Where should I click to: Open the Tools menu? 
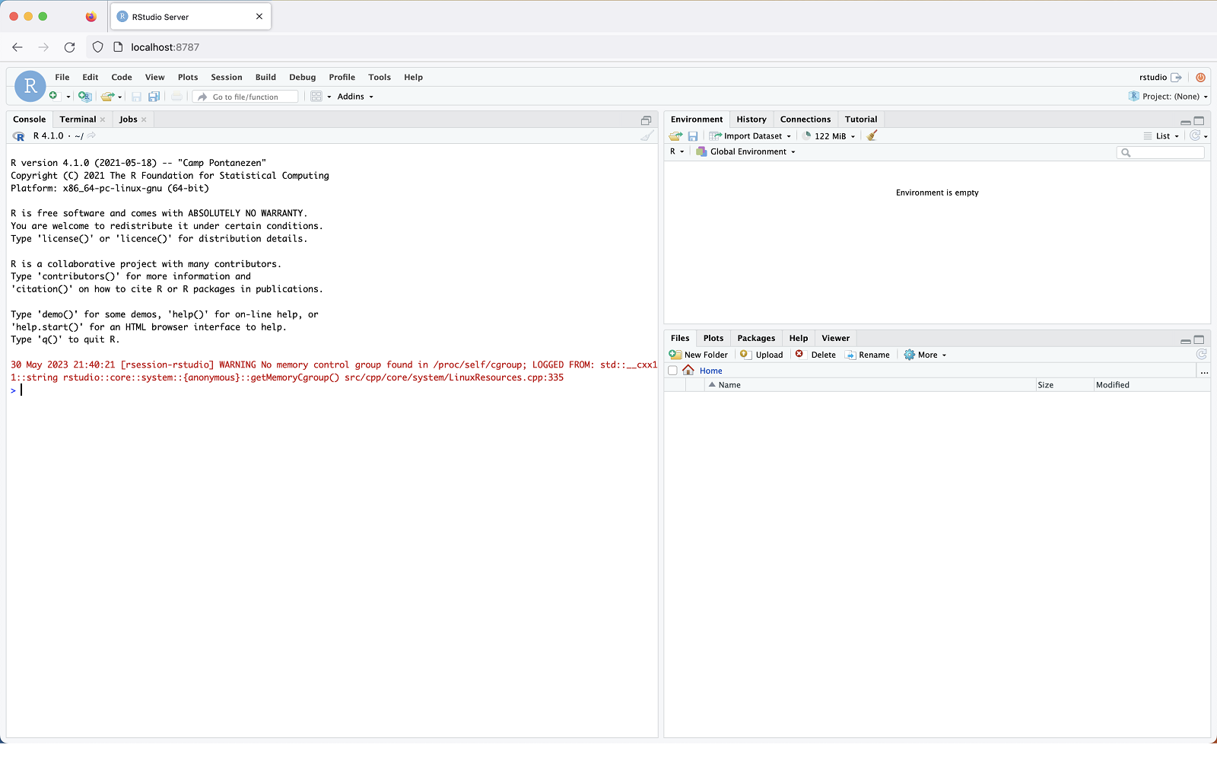(380, 78)
